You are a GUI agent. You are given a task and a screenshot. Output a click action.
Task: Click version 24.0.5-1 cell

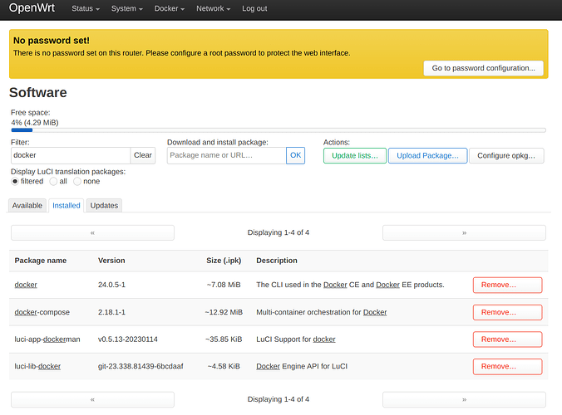click(112, 285)
